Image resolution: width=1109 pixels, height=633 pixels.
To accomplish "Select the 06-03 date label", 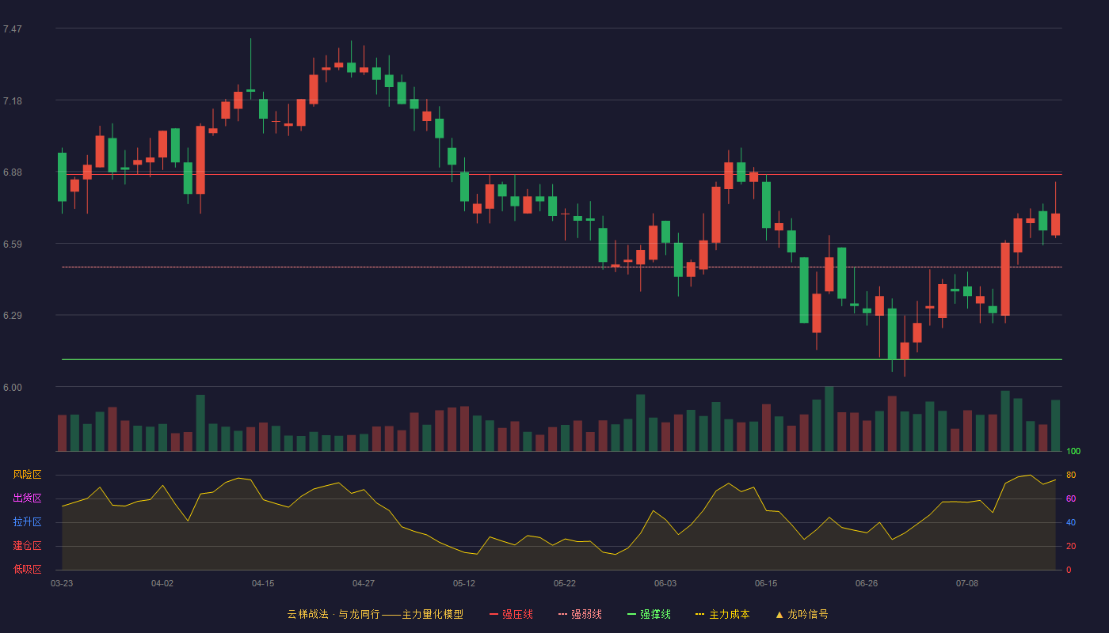I will (665, 583).
